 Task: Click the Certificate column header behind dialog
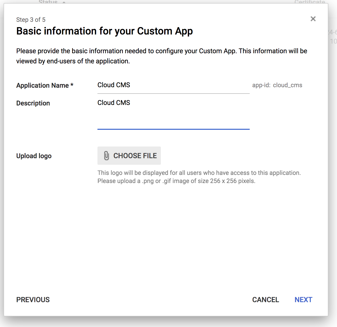click(x=309, y=2)
